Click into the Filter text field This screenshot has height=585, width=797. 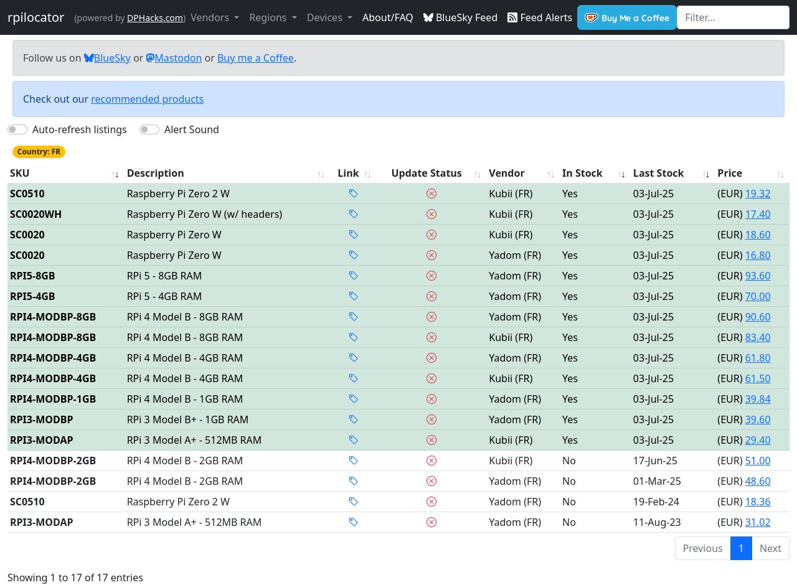tap(732, 17)
